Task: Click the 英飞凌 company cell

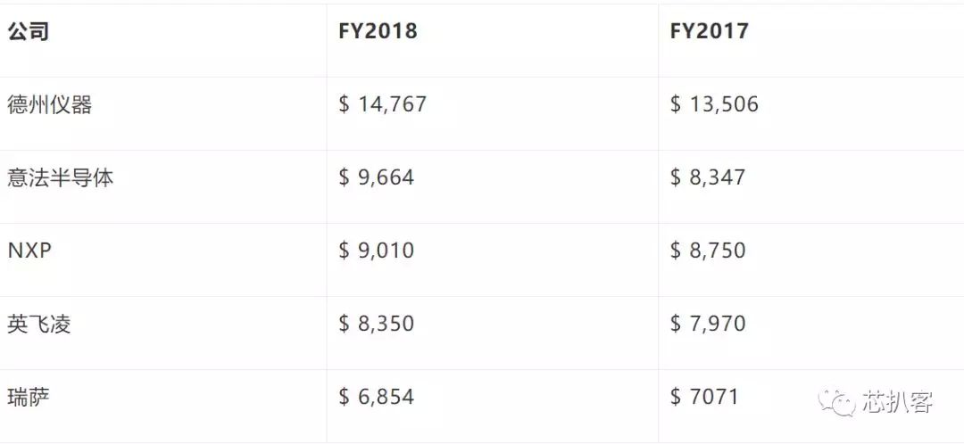Action: 39,324
